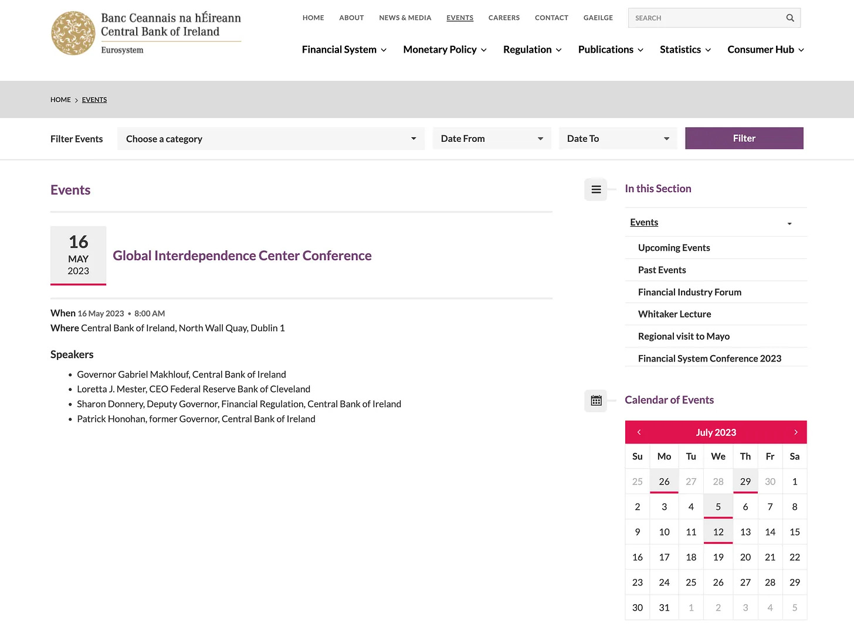Select July 19 in the calendar

(718, 557)
